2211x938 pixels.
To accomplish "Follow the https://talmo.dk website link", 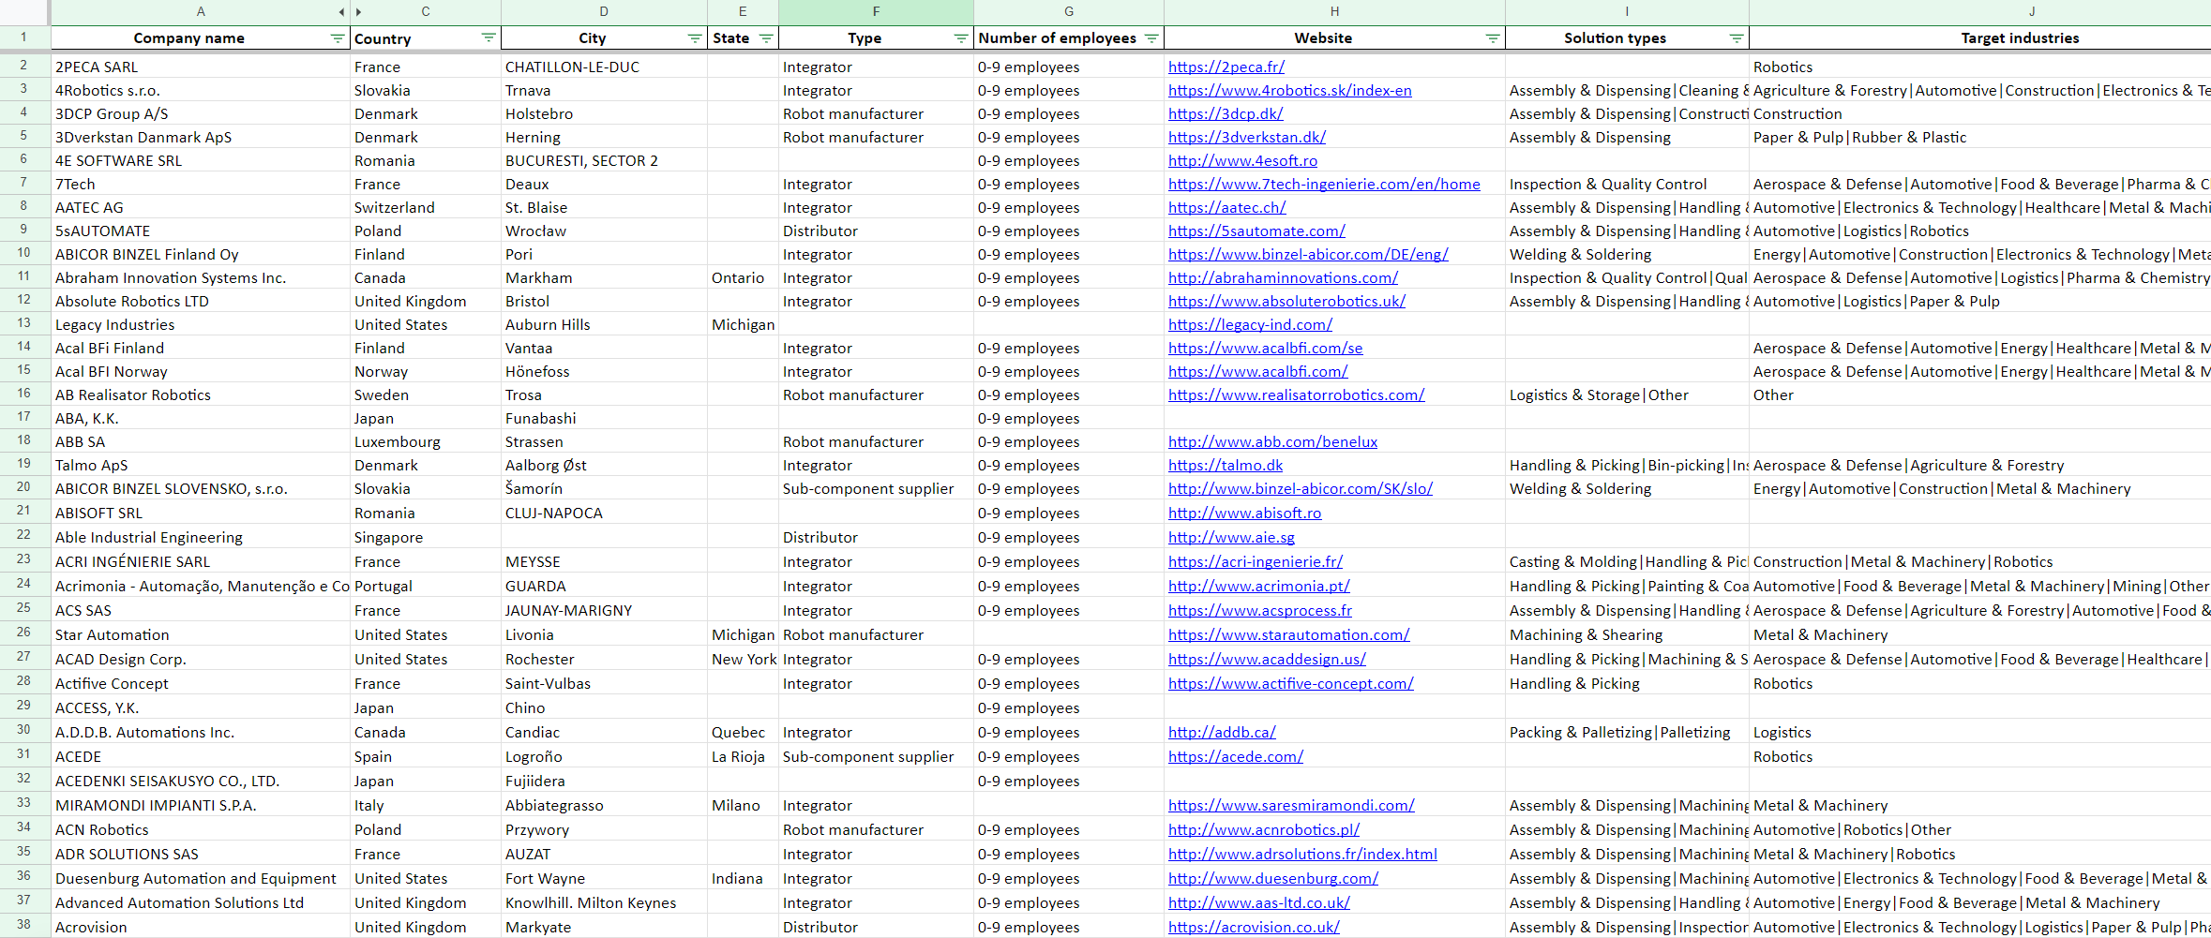I will tap(1225, 466).
